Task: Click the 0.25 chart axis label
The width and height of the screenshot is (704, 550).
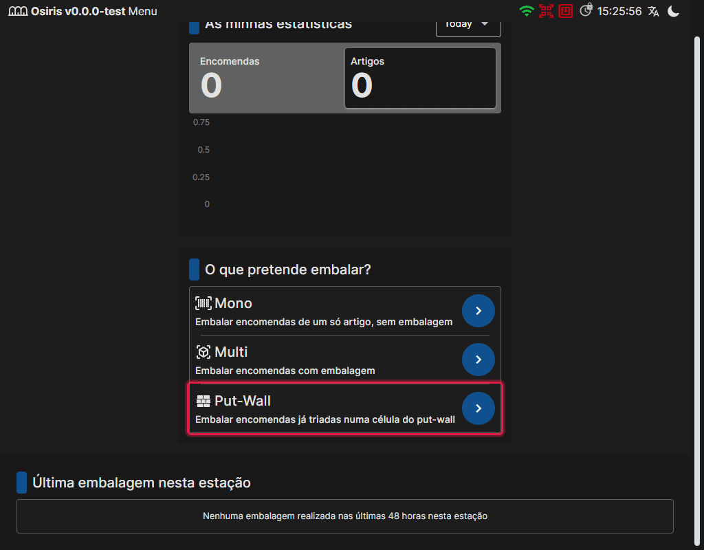Action: [x=201, y=177]
